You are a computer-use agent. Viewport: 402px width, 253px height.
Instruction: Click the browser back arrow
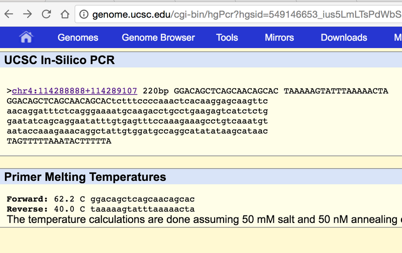pos(9,14)
